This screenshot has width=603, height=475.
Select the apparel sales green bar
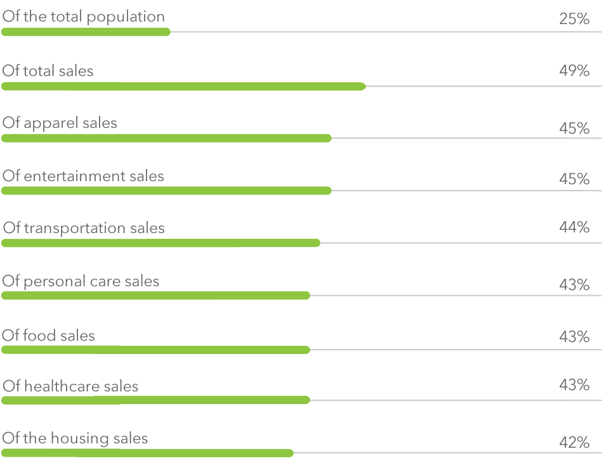(167, 138)
